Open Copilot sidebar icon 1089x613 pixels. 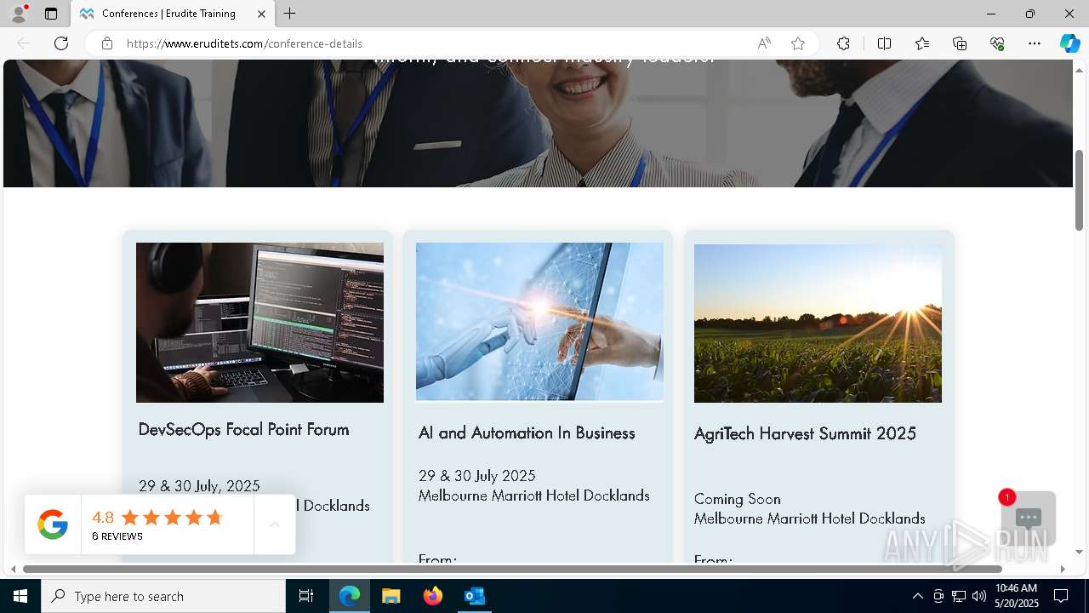[1069, 43]
